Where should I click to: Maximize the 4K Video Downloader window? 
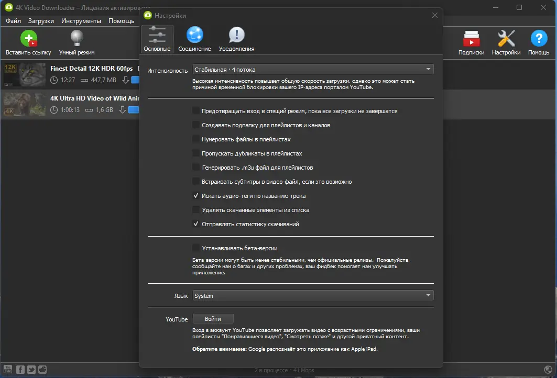click(519, 7)
